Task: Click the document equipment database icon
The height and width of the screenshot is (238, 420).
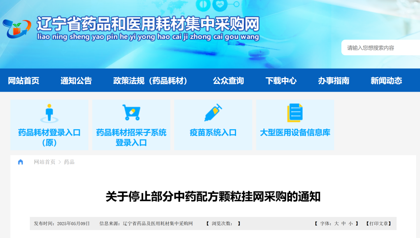Action: tap(295, 113)
